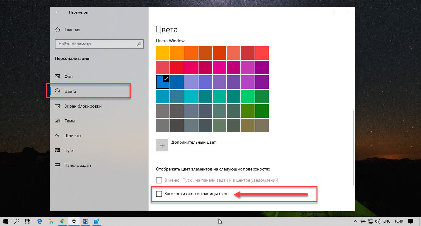Open the Главная home page
The height and width of the screenshot is (226, 421).
68,30
